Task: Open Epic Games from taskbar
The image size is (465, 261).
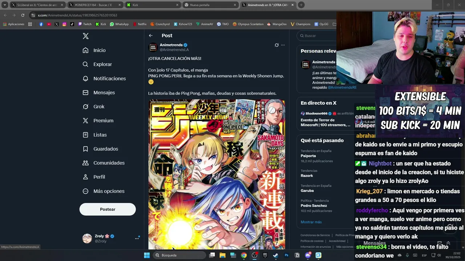Action: [265, 255]
